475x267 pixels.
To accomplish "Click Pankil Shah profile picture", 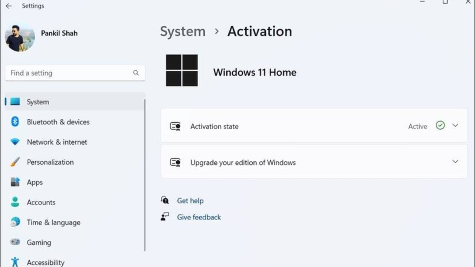I will coord(20,38).
